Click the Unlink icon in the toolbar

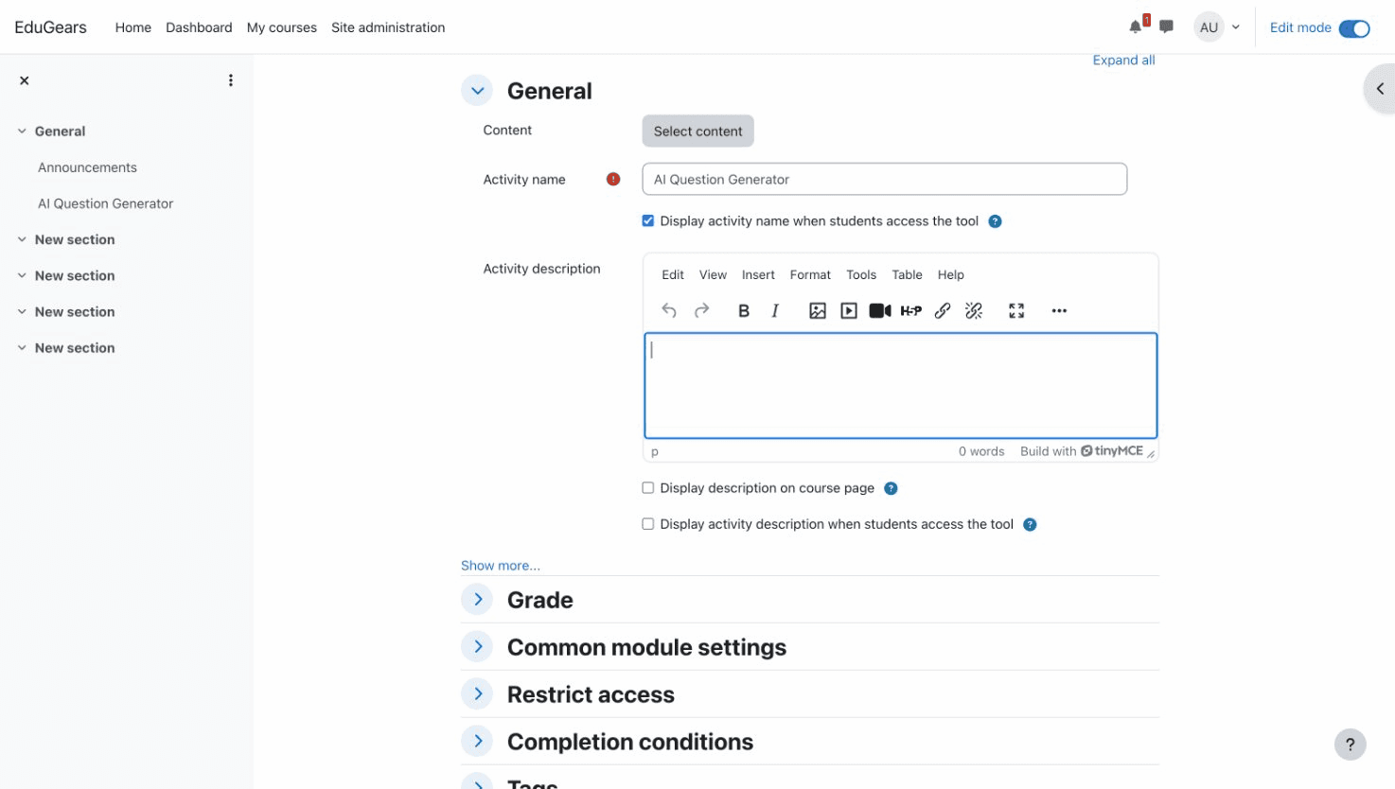click(x=974, y=309)
